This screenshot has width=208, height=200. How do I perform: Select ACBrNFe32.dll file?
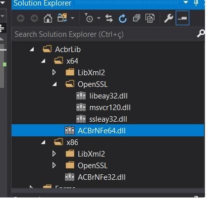101,177
